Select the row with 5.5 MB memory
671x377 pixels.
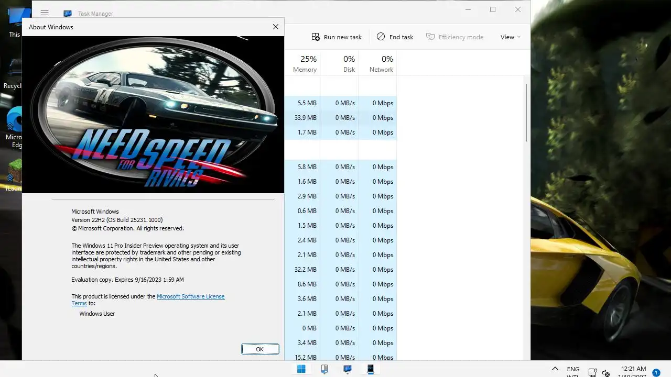click(x=340, y=103)
